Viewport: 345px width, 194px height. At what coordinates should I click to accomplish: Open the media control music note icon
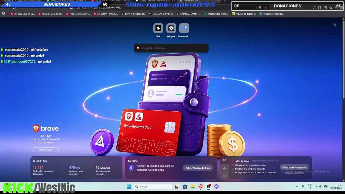click(314, 8)
